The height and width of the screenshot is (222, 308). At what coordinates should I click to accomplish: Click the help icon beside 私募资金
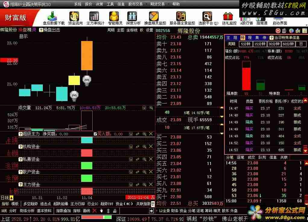click(x=21, y=159)
